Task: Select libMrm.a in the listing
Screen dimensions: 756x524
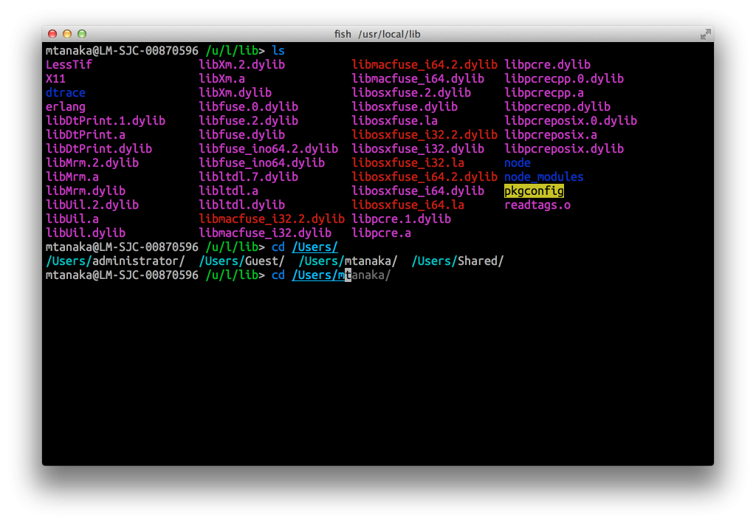Action: 72,177
